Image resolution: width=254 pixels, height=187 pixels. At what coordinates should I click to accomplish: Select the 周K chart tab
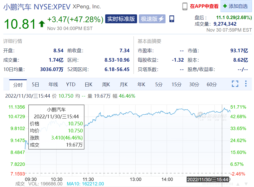coord(106,84)
